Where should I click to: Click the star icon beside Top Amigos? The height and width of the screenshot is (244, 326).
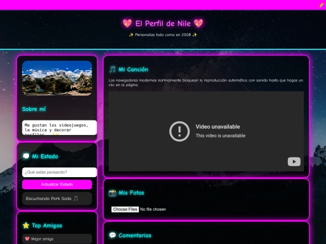pyautogui.click(x=26, y=225)
